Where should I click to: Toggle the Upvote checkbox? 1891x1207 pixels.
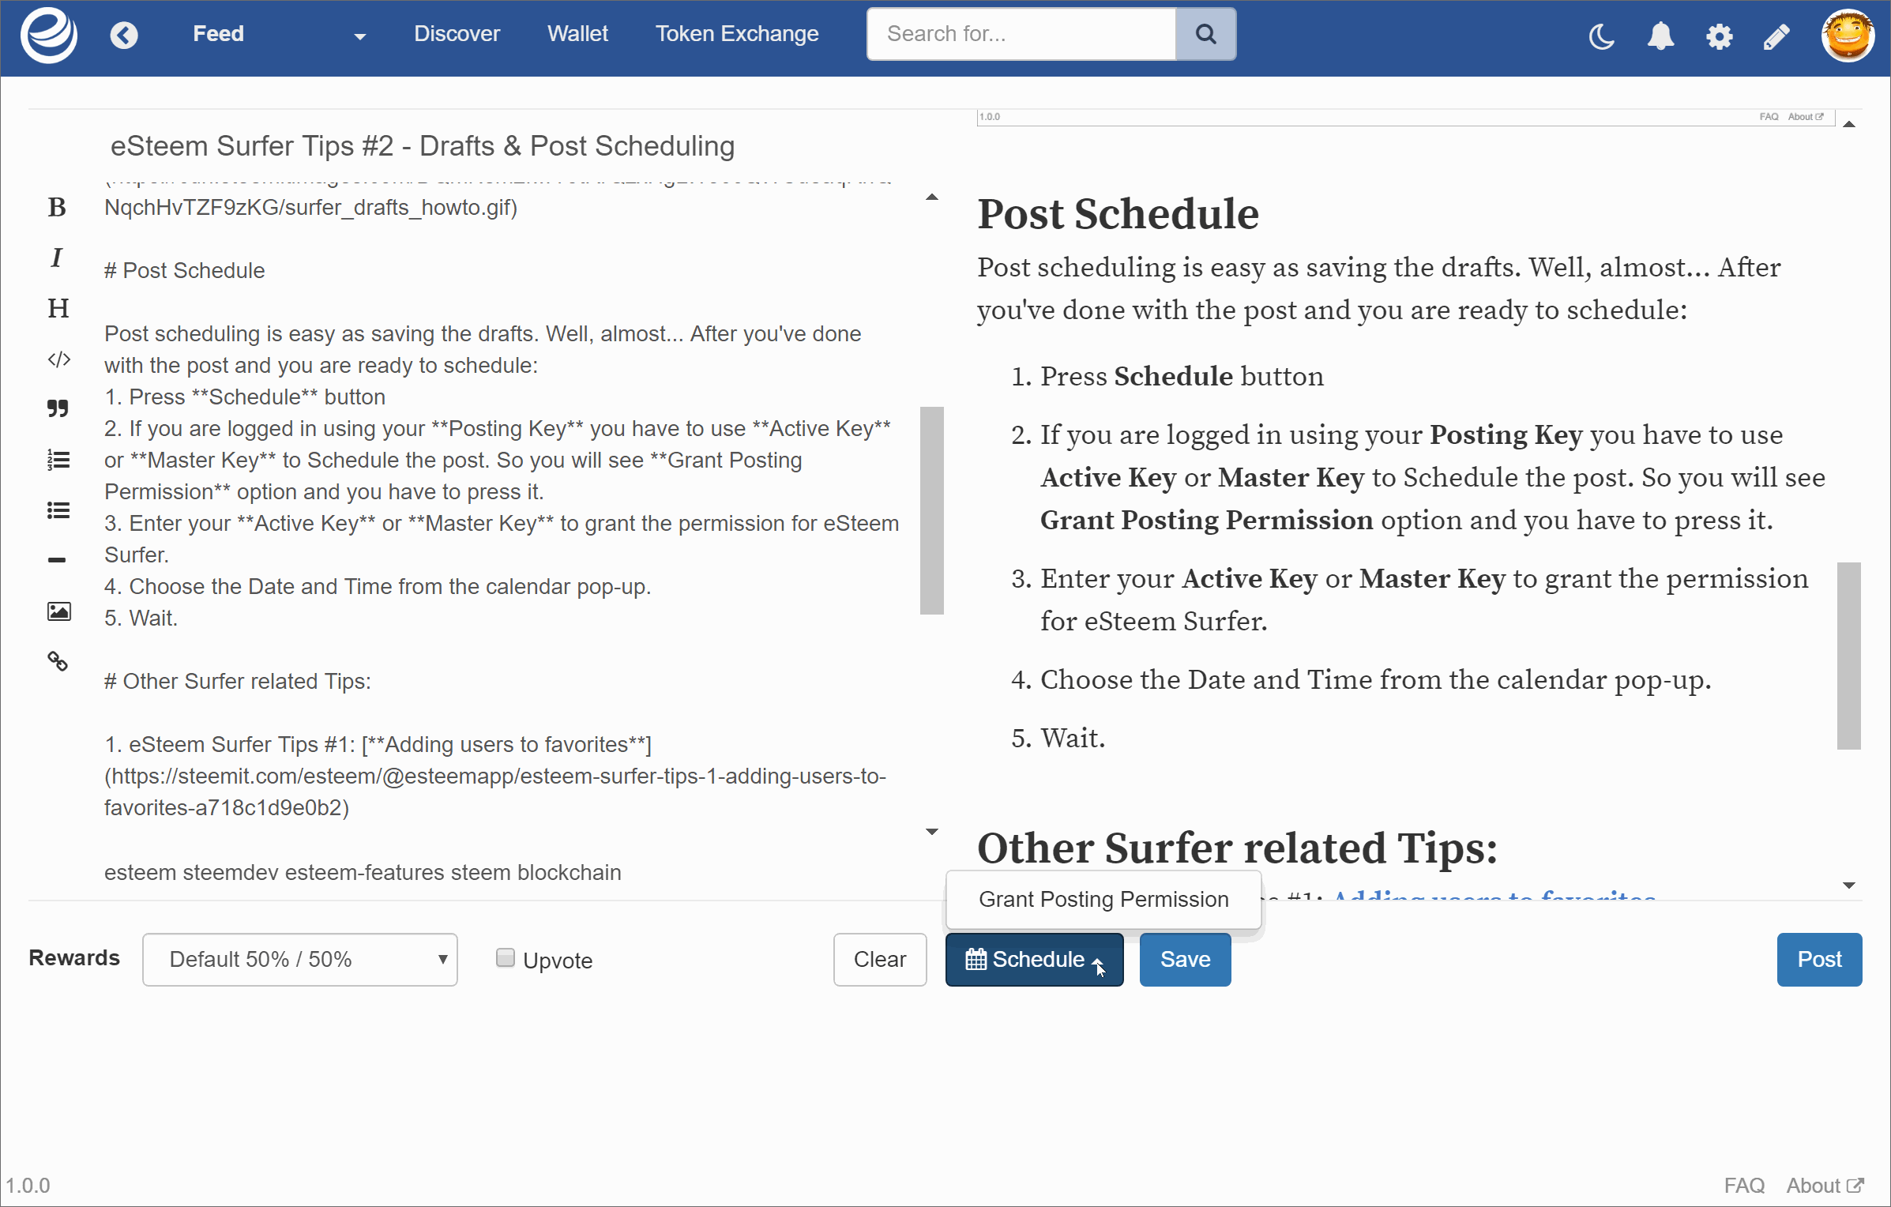[505, 958]
